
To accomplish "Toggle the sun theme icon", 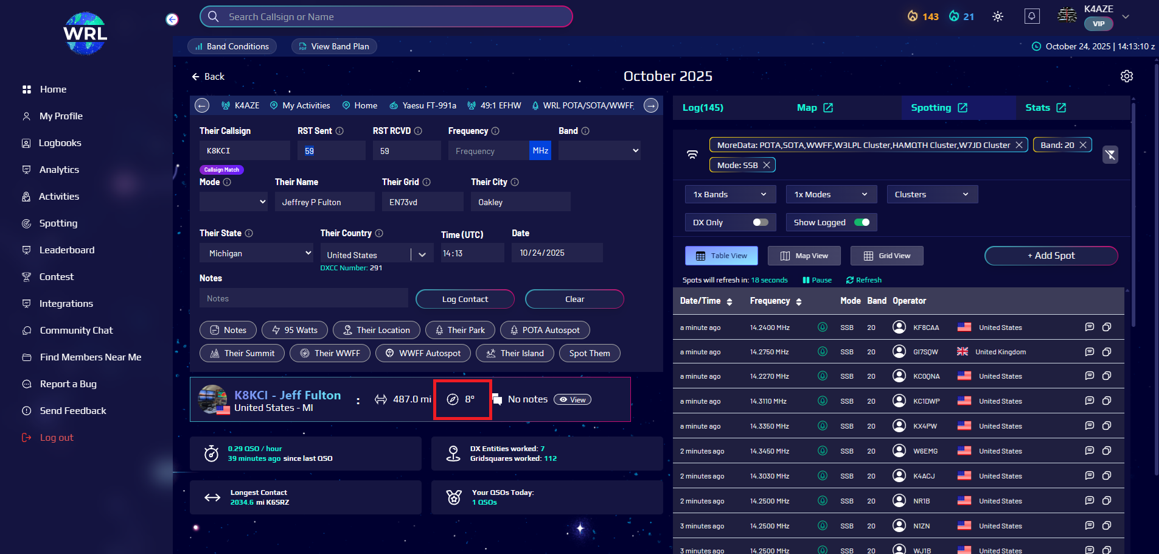I will tap(998, 16).
